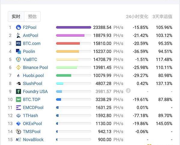Click the Foundry USA logo icon
The height and width of the screenshot is (145, 180).
[x=18, y=91]
